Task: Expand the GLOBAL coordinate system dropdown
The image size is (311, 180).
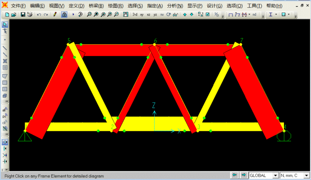Action: pyautogui.click(x=276, y=176)
